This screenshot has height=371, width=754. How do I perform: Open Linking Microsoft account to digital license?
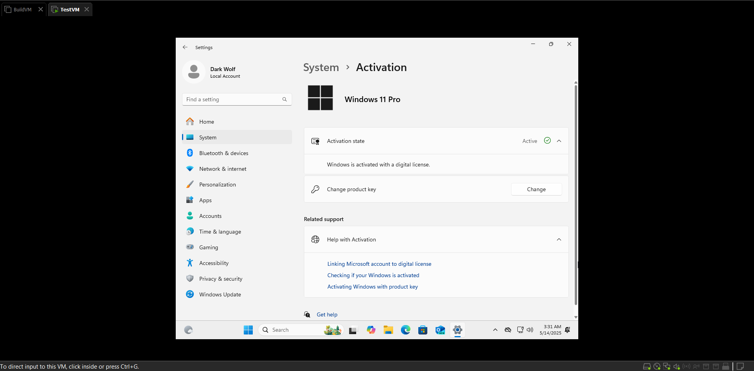[379, 264]
